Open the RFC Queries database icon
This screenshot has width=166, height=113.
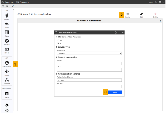7,24
